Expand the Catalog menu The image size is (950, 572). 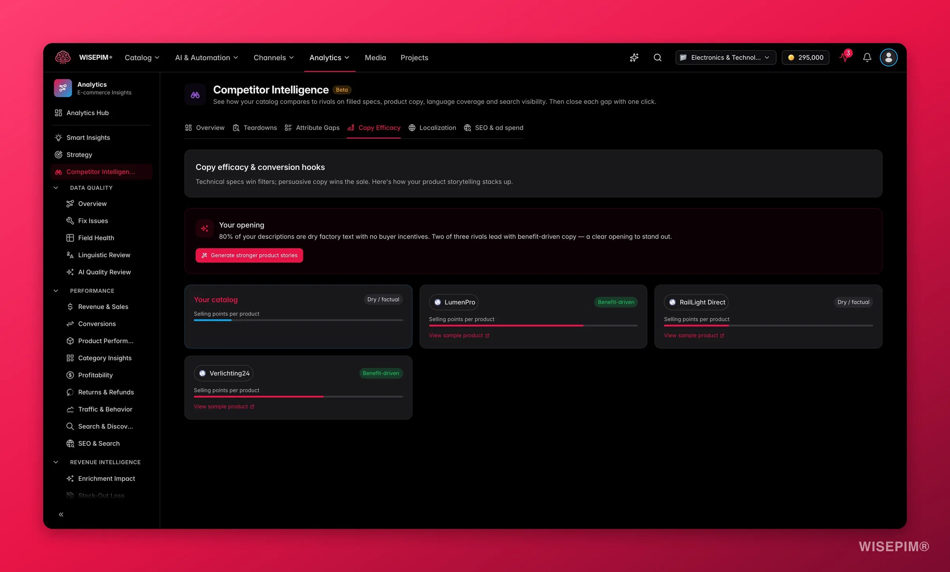pos(142,57)
